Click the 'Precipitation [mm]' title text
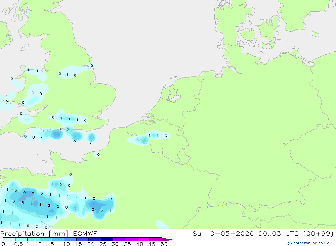This screenshot has width=336, height=246. (34, 234)
